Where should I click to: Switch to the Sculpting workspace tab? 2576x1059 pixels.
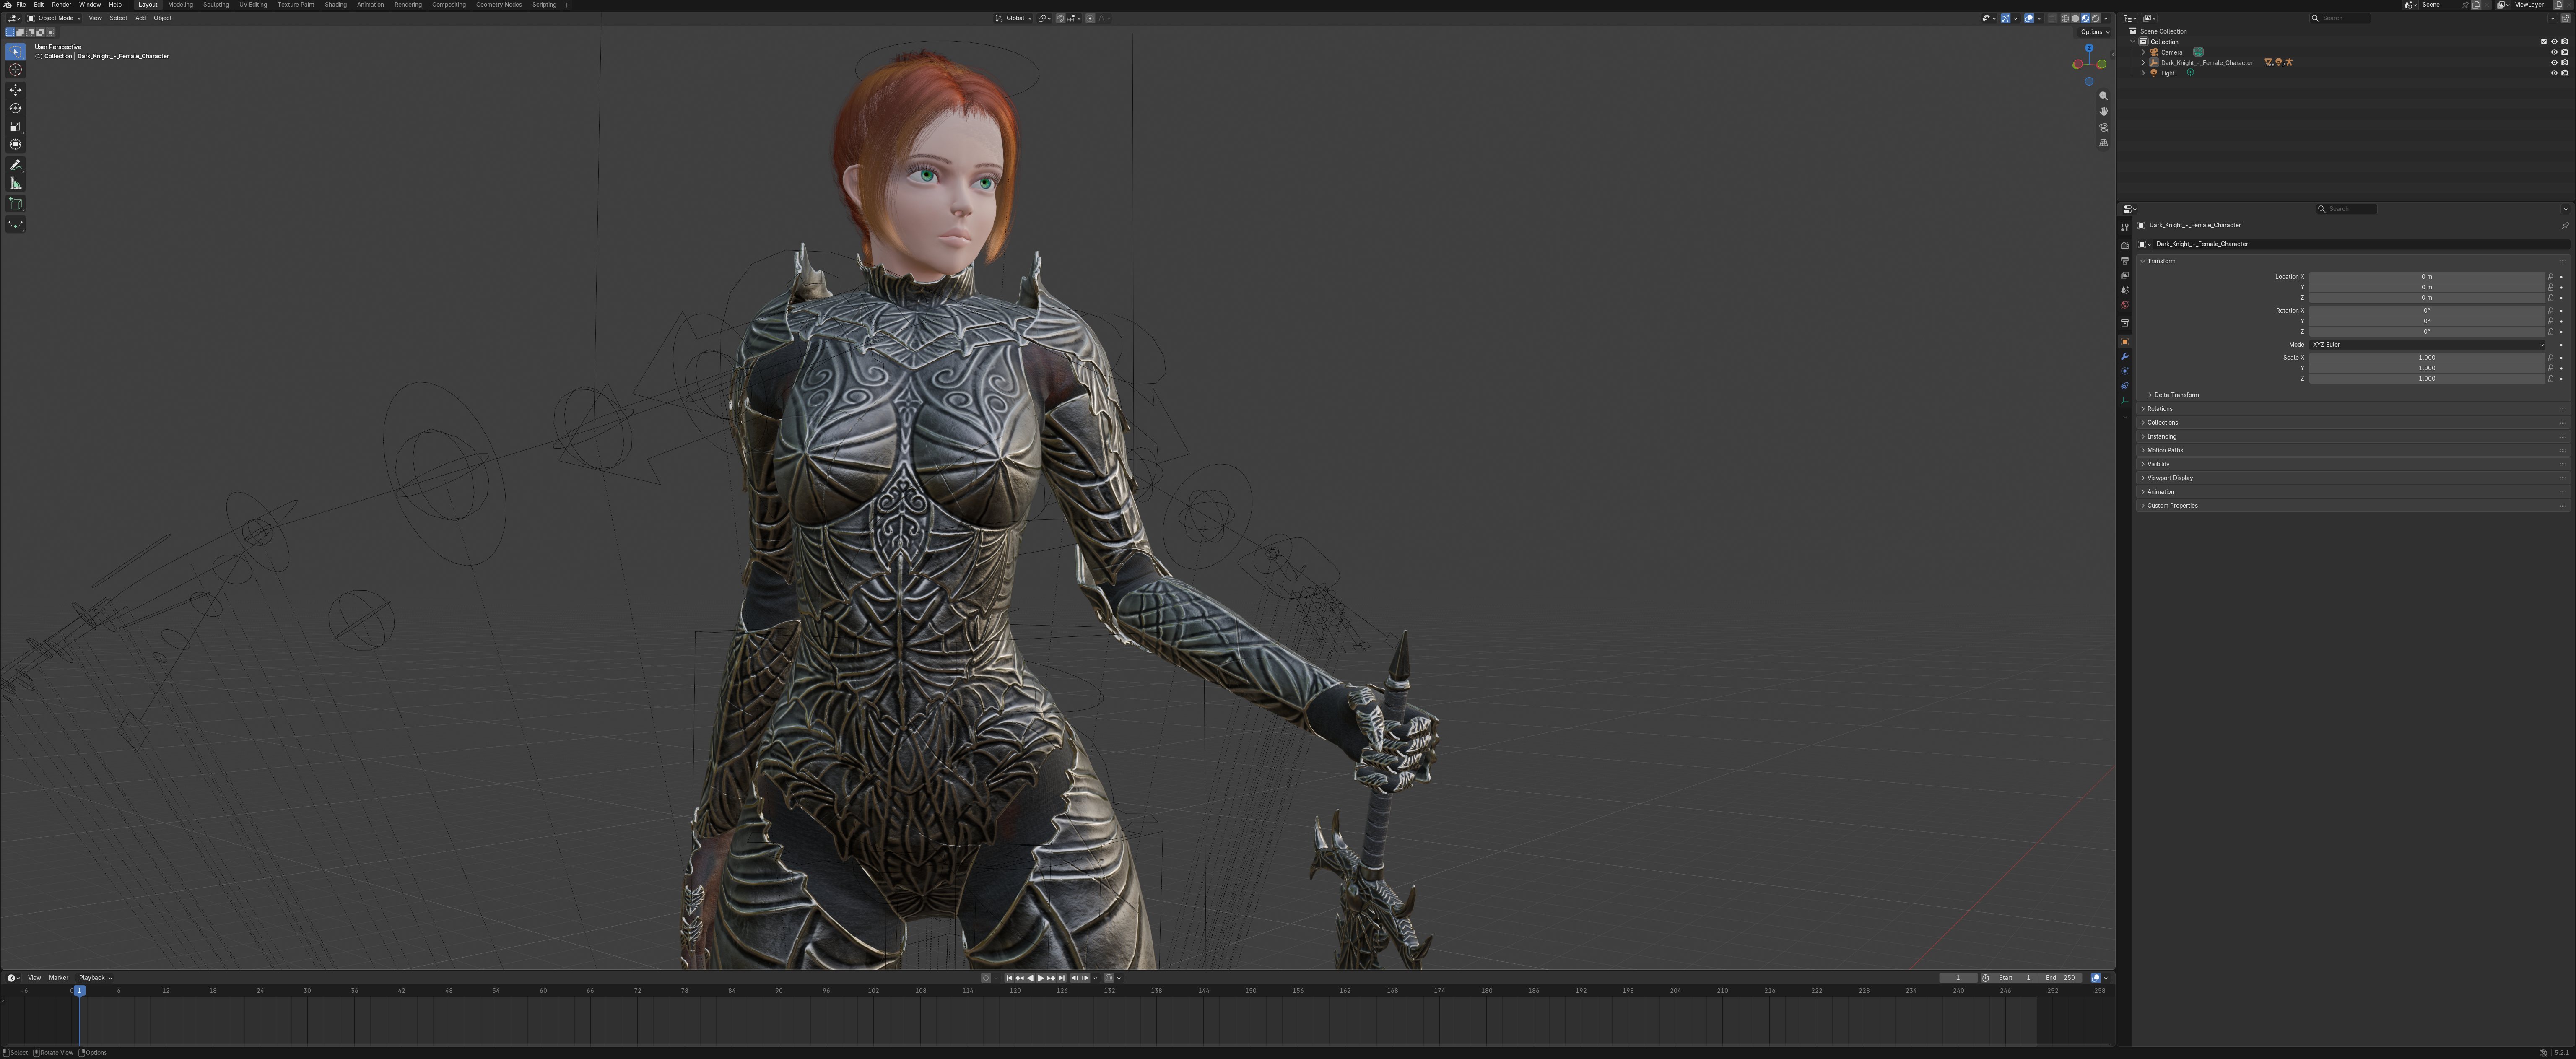215,5
